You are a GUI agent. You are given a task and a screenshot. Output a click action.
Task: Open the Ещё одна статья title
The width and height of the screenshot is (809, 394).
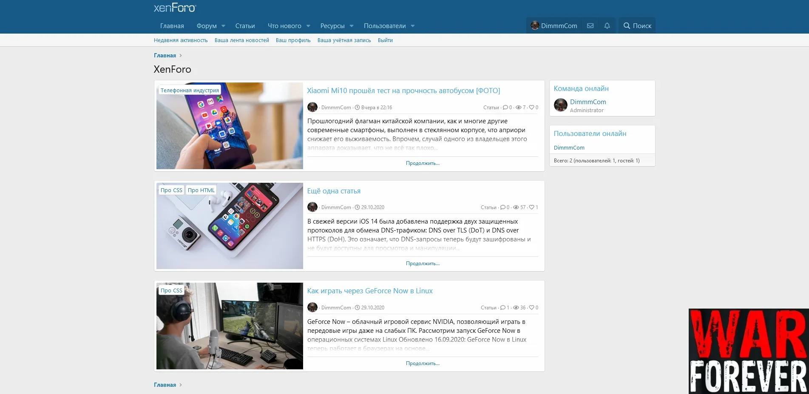334,191
